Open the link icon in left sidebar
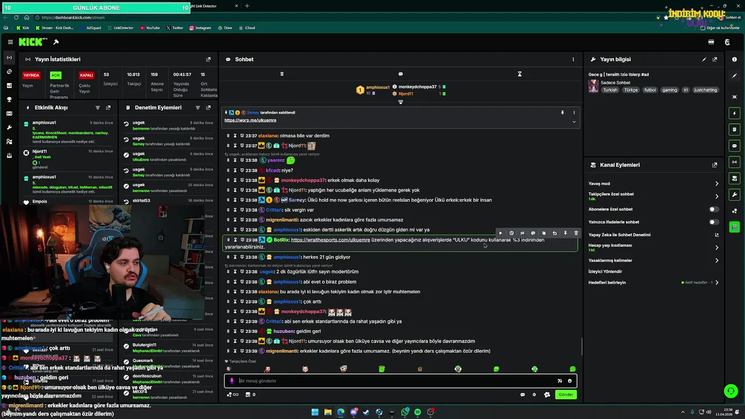This screenshot has width=745, height=419. click(9, 72)
